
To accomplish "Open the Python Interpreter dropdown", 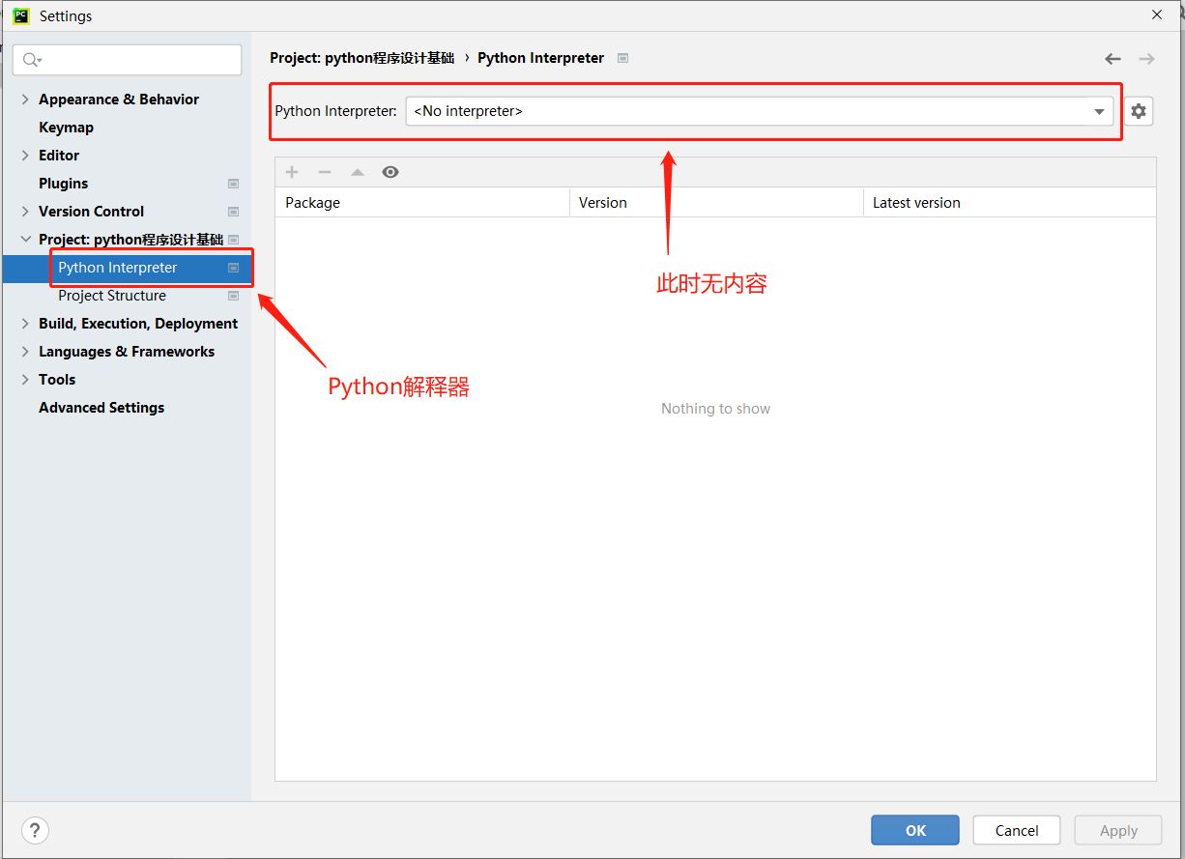I will (x=1099, y=111).
